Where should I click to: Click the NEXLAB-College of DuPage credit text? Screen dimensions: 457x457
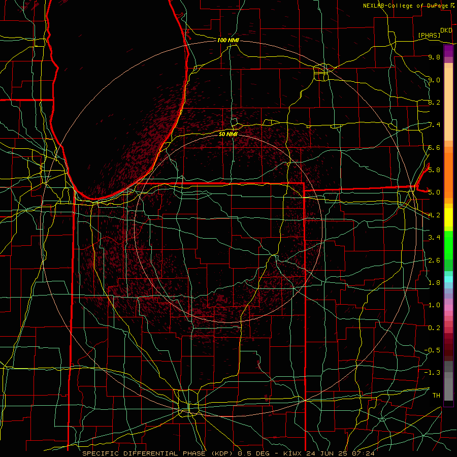(x=406, y=6)
